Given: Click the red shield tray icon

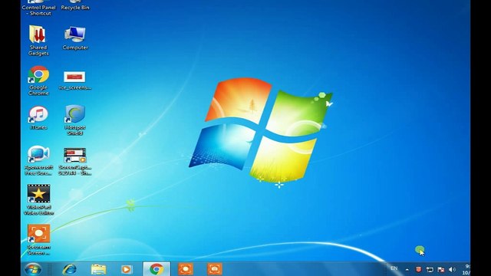Looking at the screenshot, I should click(418, 269).
